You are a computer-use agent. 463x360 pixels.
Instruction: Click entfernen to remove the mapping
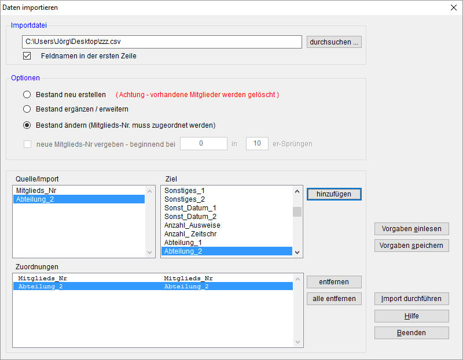334,282
